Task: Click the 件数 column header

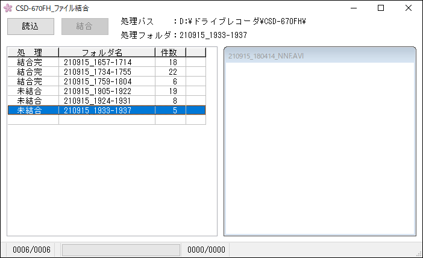Action: click(171, 52)
